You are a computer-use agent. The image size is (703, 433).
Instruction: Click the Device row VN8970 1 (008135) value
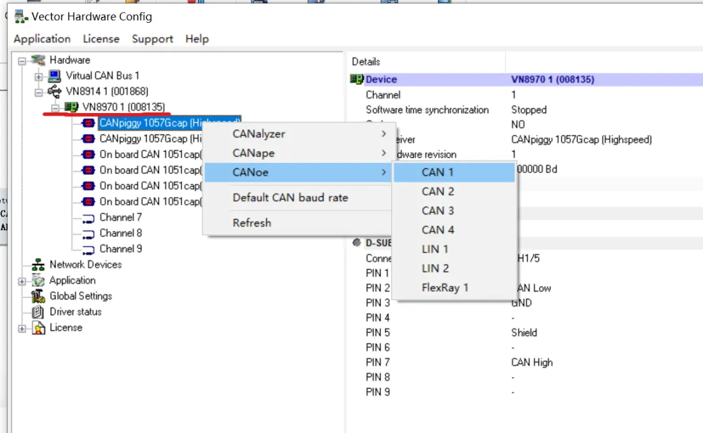point(553,79)
